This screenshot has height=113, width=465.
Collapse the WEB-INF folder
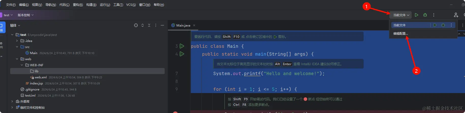click(x=22, y=65)
